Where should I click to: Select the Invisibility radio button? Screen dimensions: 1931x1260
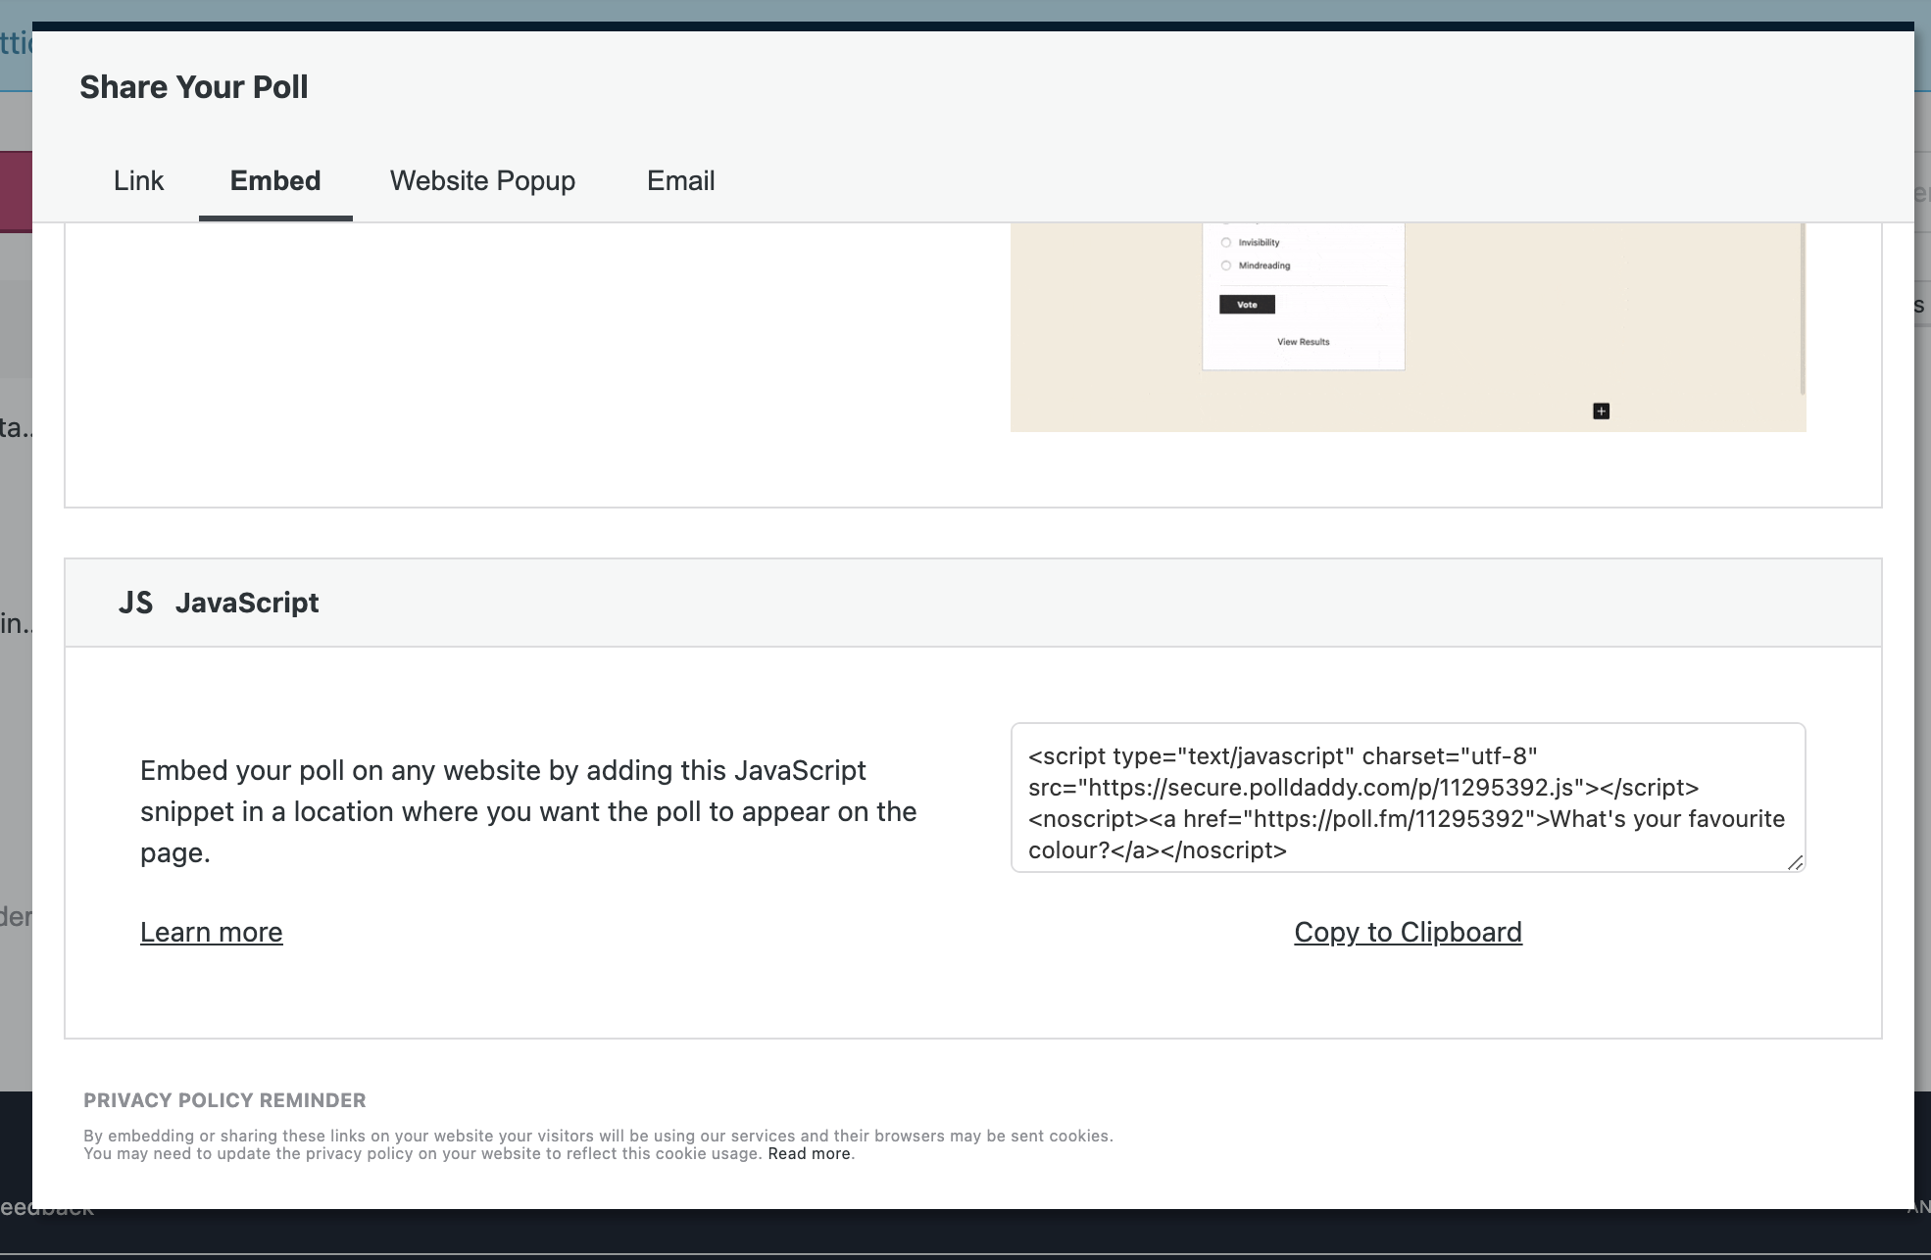click(1226, 241)
